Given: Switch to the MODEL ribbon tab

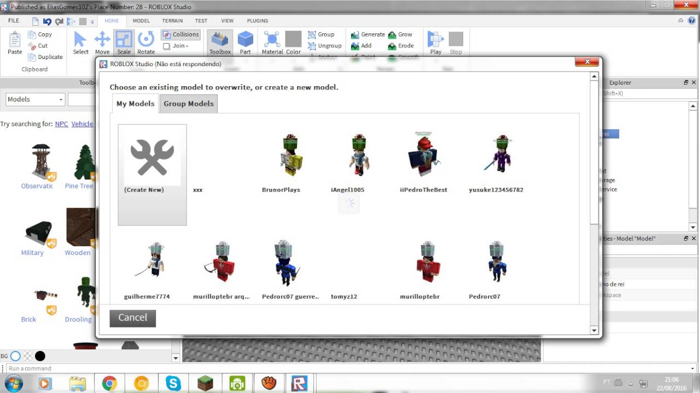Looking at the screenshot, I should pos(141,21).
